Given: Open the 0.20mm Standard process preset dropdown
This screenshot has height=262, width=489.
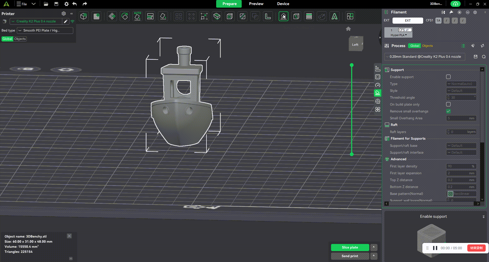Looking at the screenshot, I should pyautogui.click(x=425, y=57).
